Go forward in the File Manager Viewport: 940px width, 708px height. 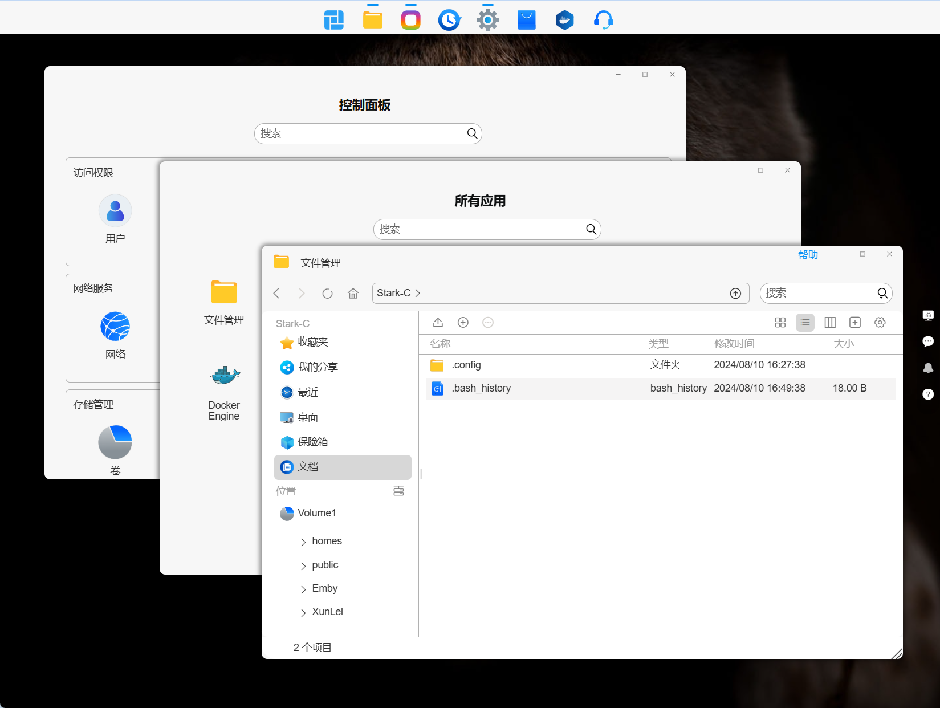click(302, 293)
